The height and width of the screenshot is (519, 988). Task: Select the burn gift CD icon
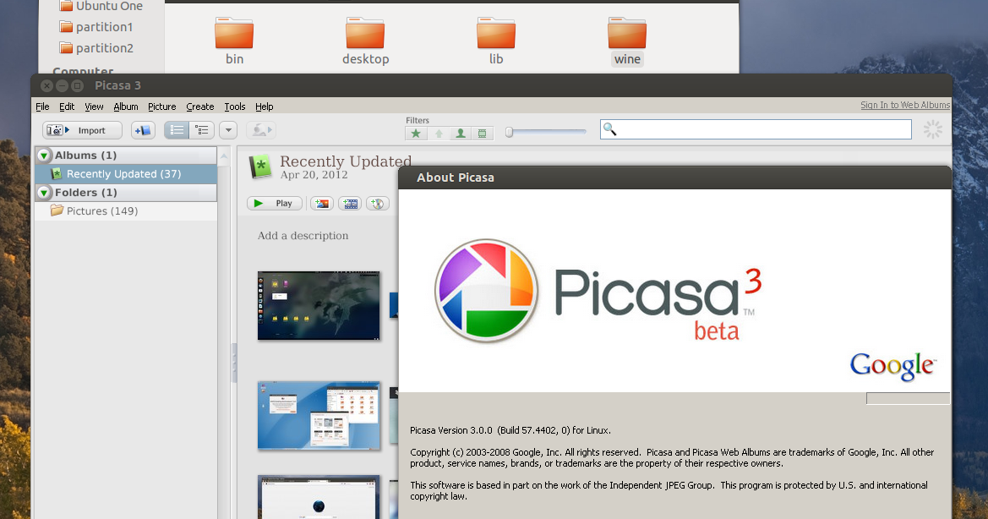378,203
